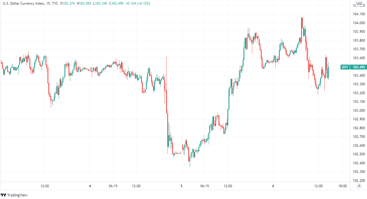The image size is (367, 199).
Task: Click date marker 4 on time axis
Action: [90, 186]
